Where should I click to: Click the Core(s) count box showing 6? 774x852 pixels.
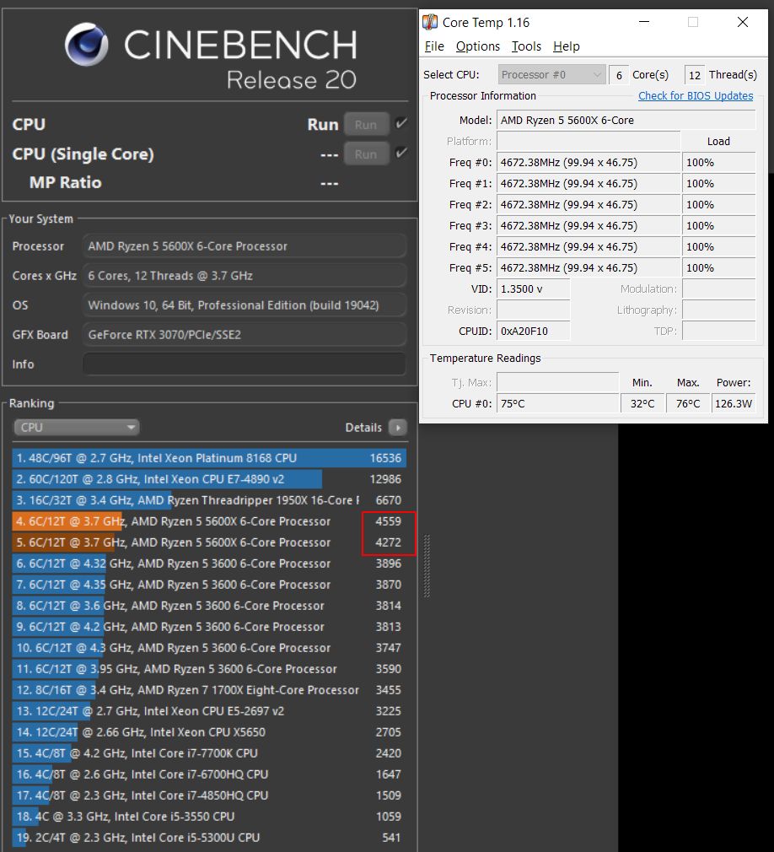point(619,75)
